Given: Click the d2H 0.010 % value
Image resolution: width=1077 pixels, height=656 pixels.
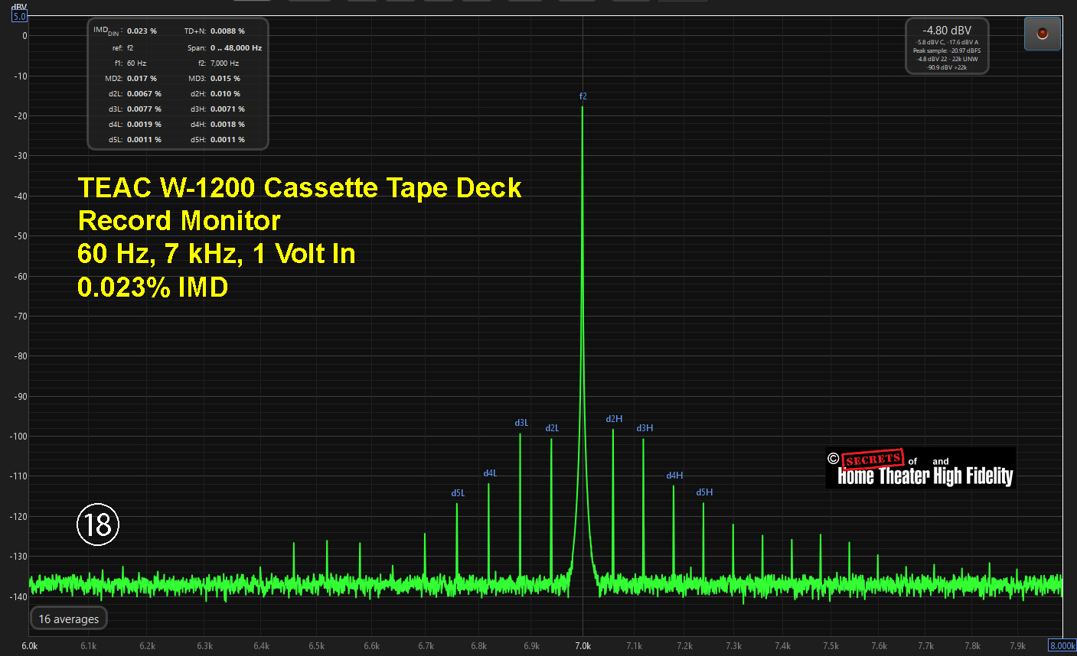Looking at the screenshot, I should click(225, 93).
